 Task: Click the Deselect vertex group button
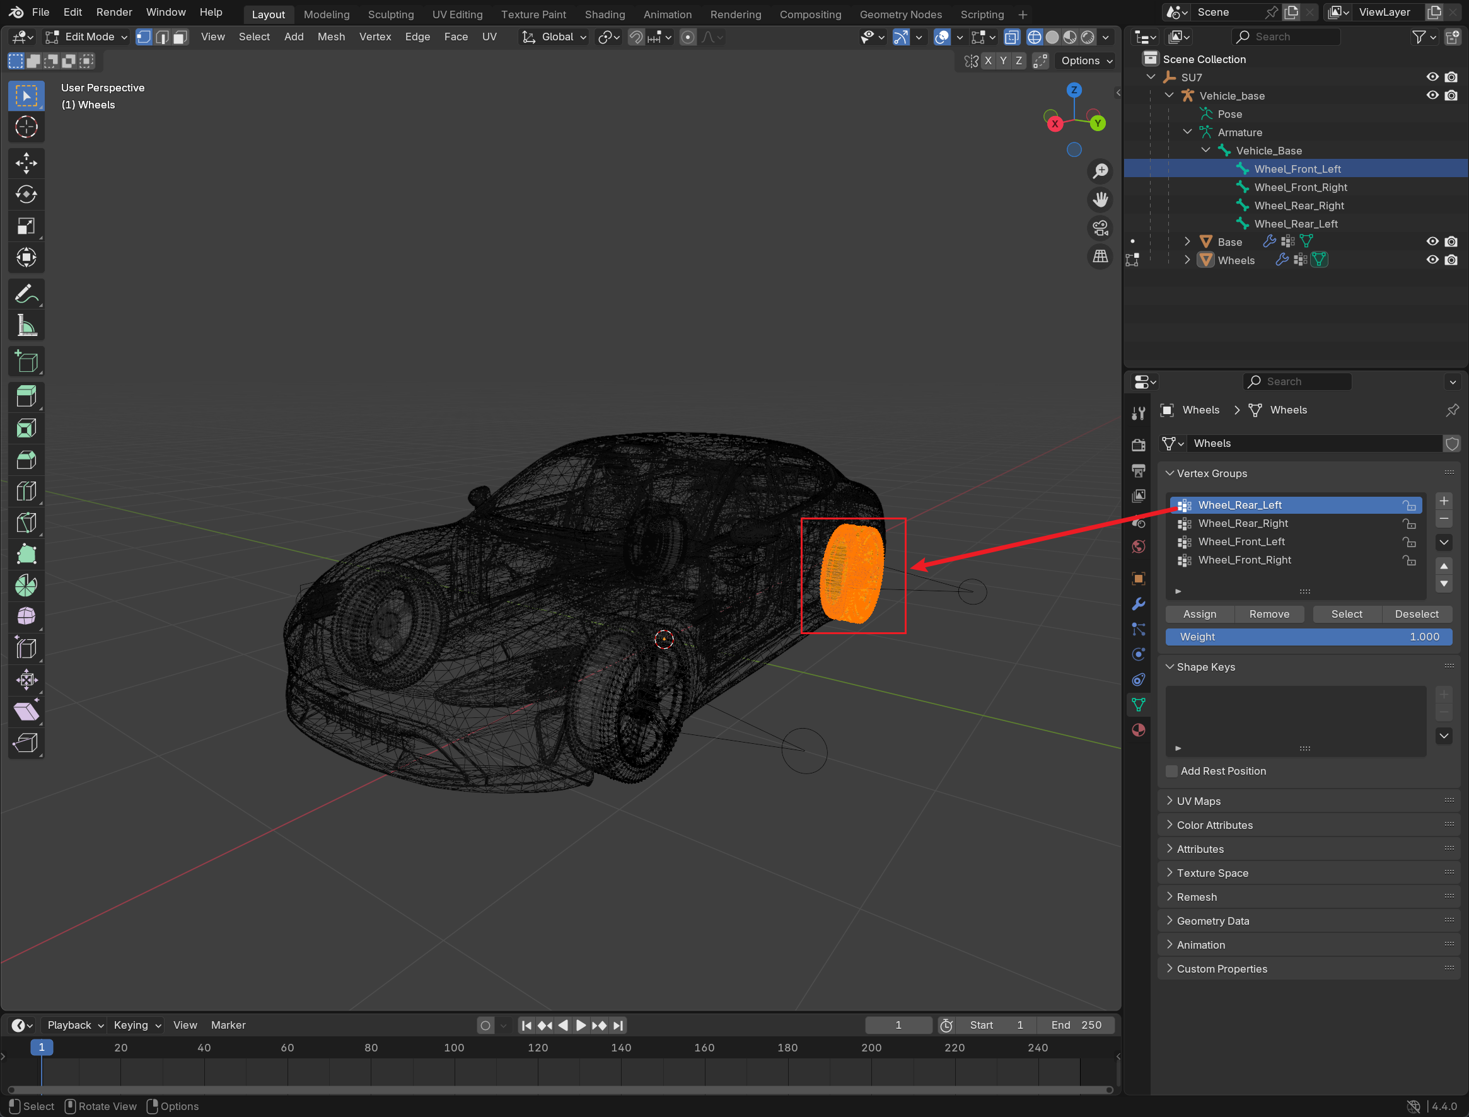[x=1416, y=615]
